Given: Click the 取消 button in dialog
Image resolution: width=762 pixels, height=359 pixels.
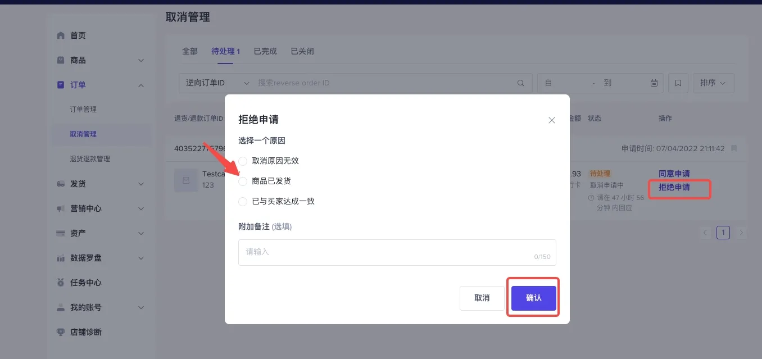Looking at the screenshot, I should tap(482, 298).
